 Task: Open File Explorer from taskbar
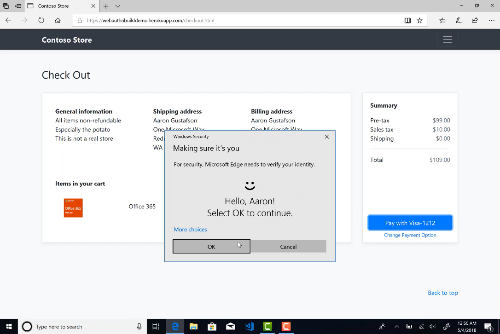pos(193,326)
